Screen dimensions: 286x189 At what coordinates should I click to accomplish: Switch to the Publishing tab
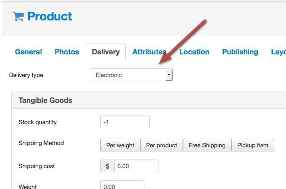240,52
